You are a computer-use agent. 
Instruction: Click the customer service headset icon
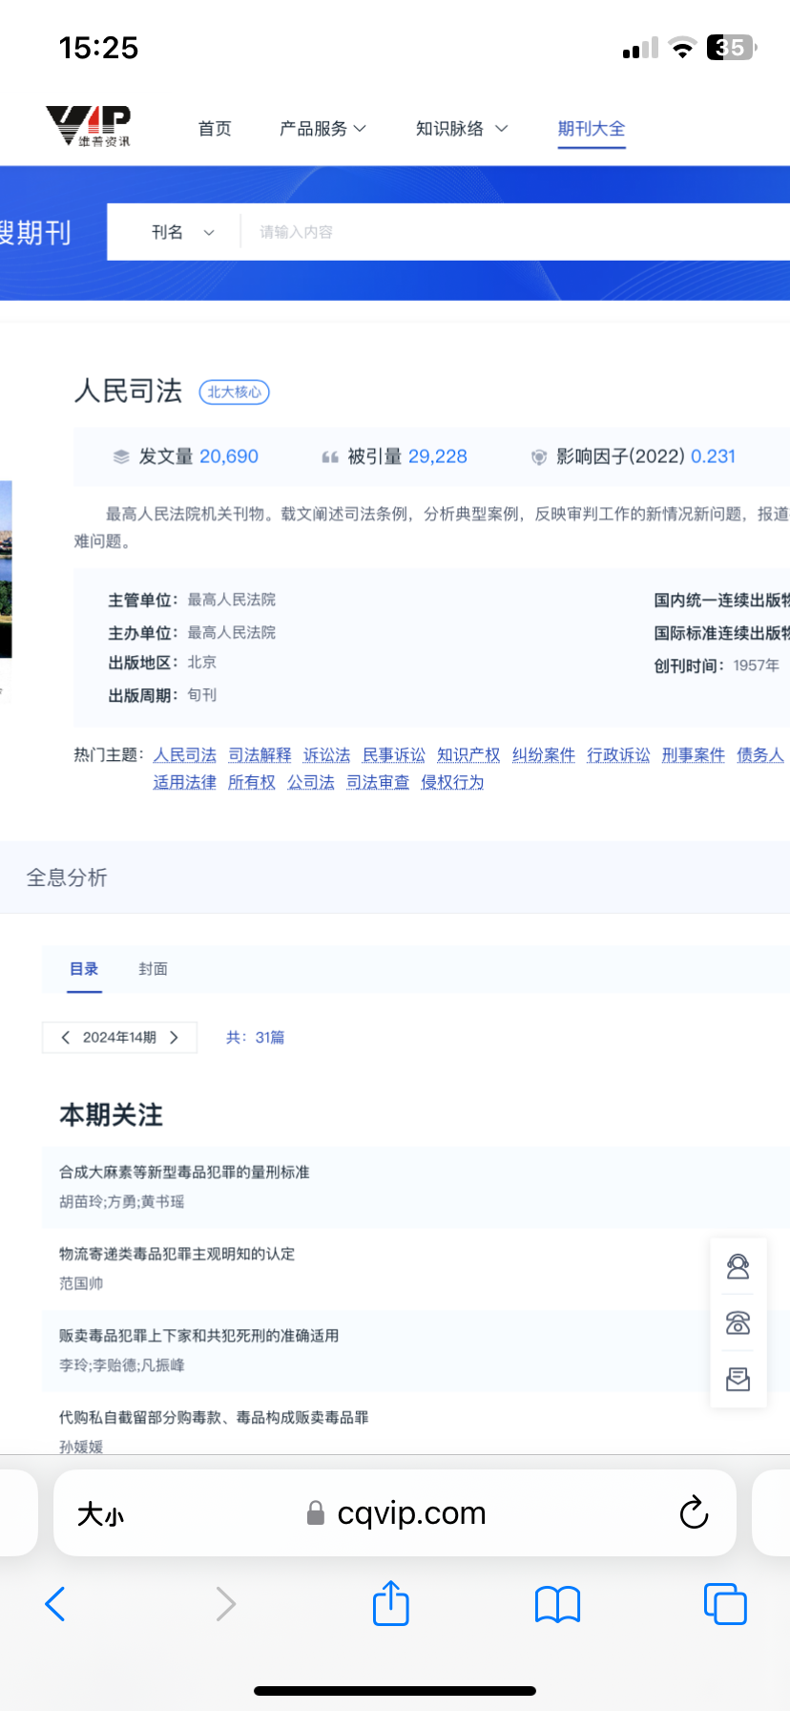pyautogui.click(x=738, y=1267)
